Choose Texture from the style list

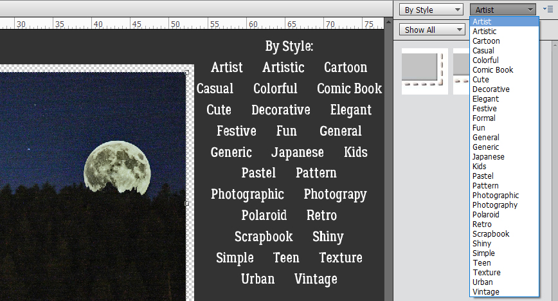click(504, 272)
